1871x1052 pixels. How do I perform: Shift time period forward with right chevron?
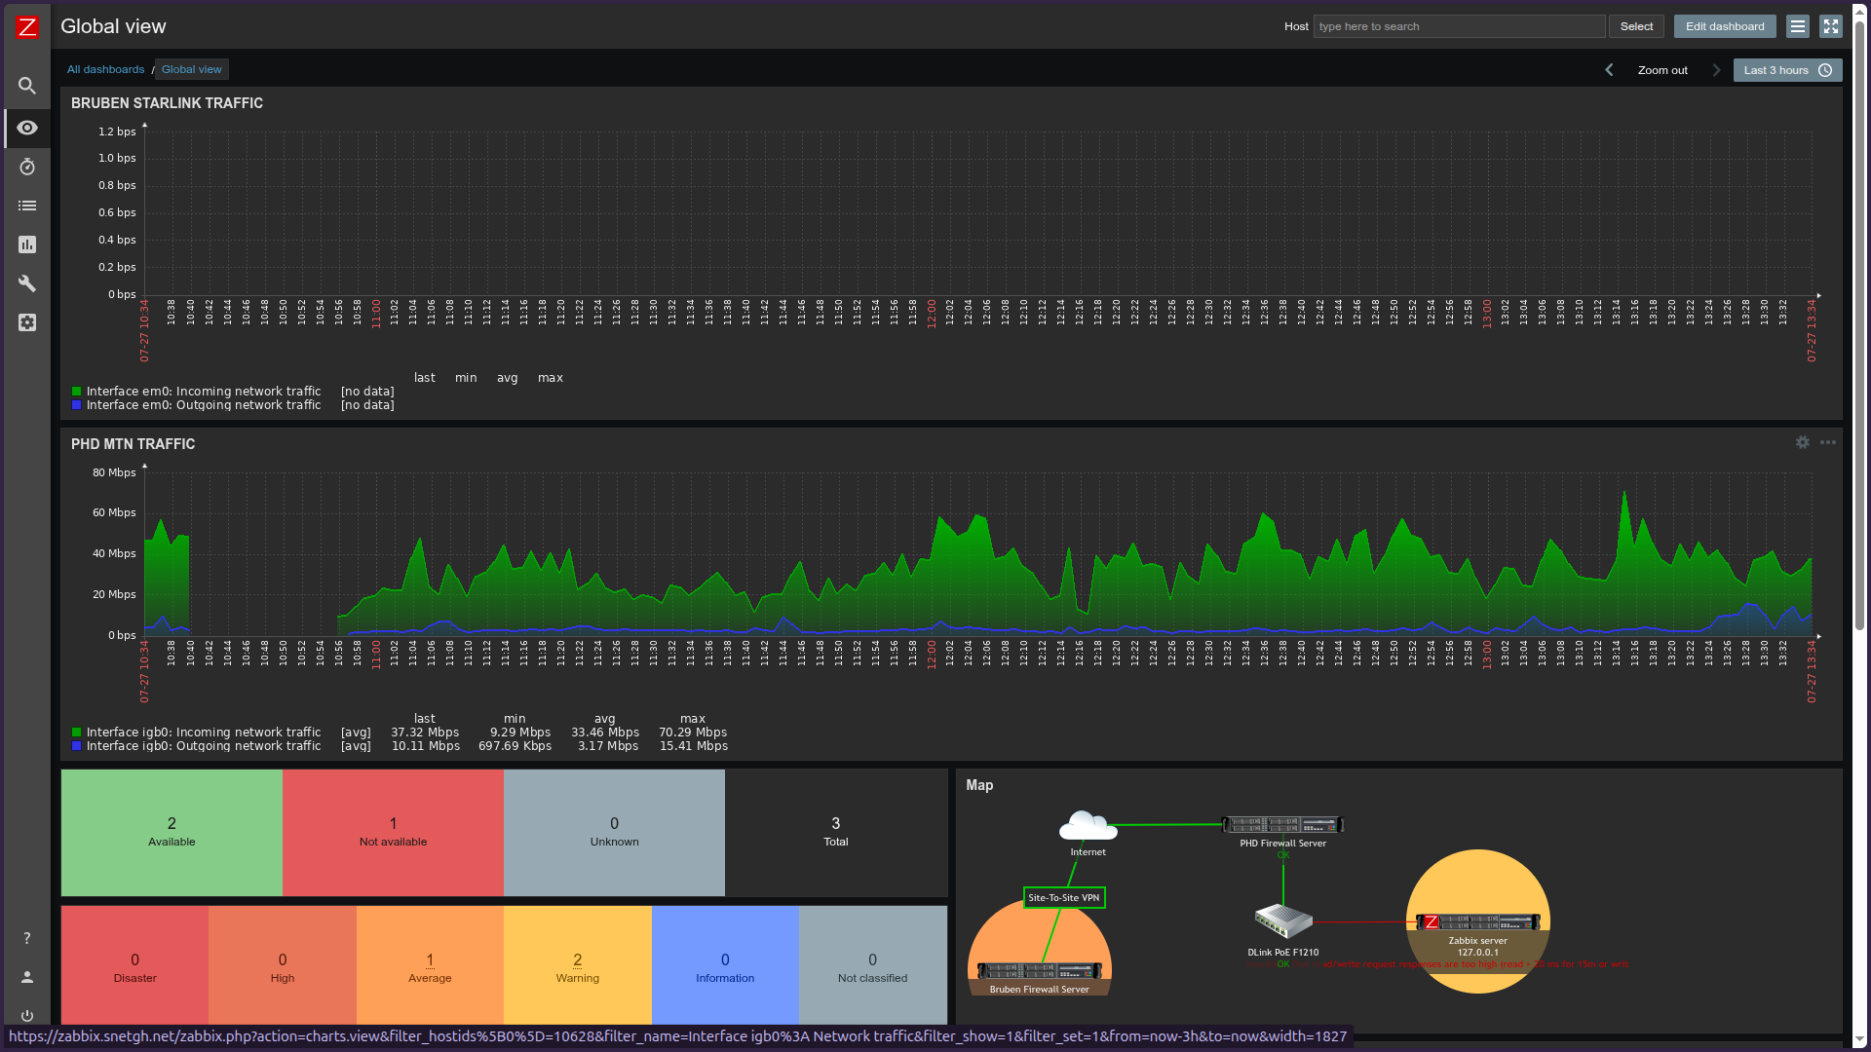point(1717,70)
